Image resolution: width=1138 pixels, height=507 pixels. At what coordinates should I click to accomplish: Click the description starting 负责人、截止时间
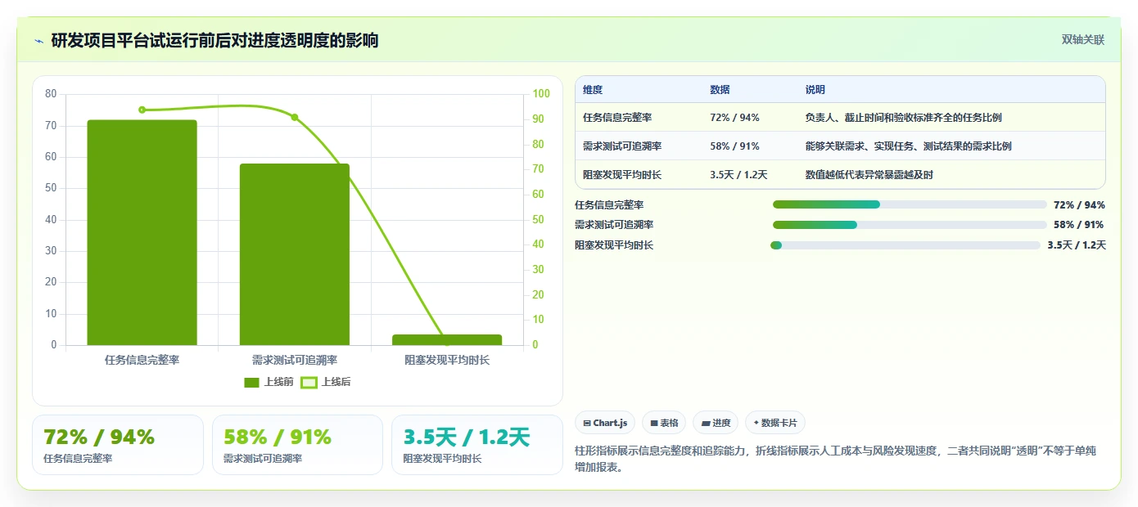click(x=903, y=118)
